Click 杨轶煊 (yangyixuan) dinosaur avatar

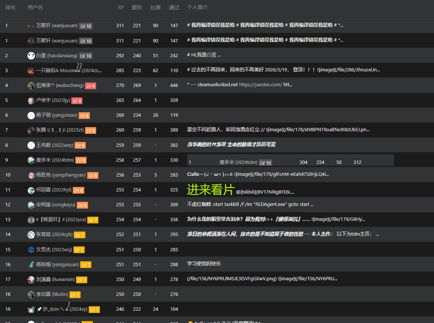31,265
